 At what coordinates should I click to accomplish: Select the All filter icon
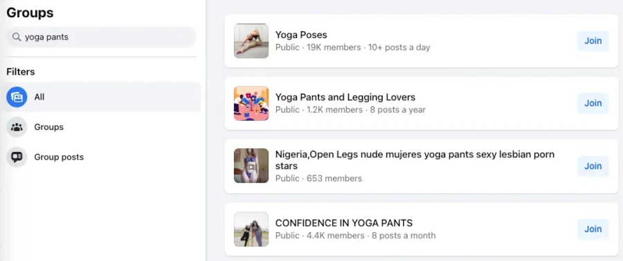[17, 97]
